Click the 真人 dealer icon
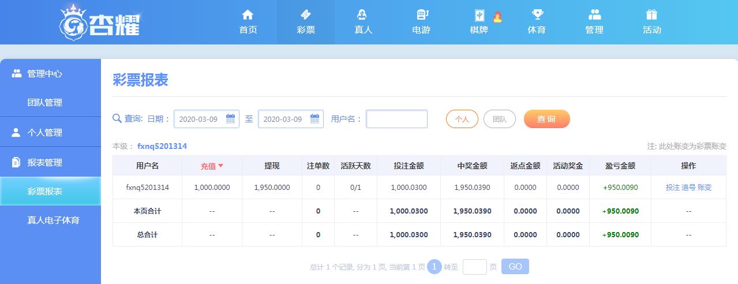The image size is (738, 284). 363,14
